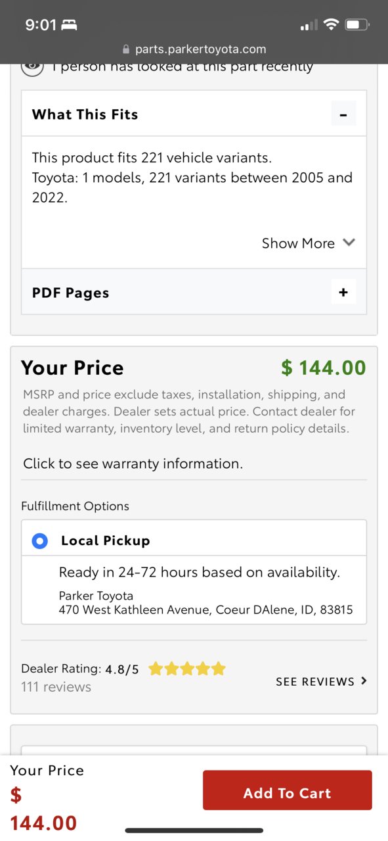Tap the Parker Toyota dealer address
This screenshot has height=841, width=388.
coord(205,610)
